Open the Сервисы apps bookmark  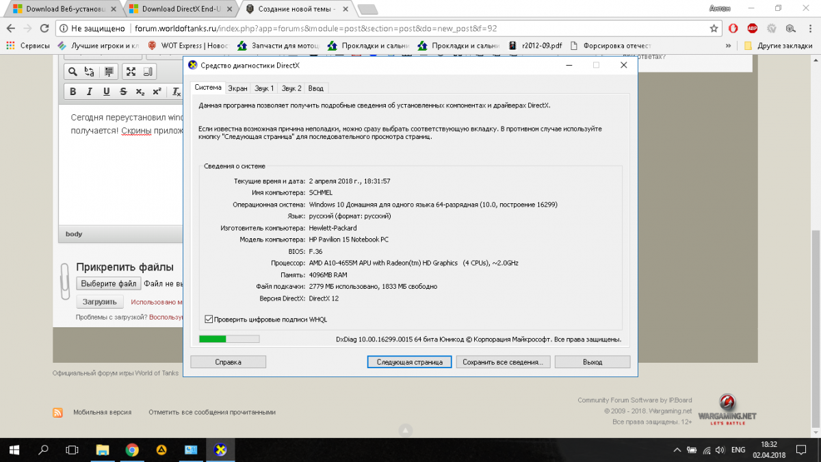pyautogui.click(x=28, y=46)
